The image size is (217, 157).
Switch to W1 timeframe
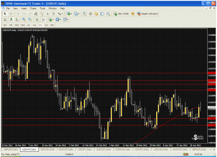pos(47,25)
